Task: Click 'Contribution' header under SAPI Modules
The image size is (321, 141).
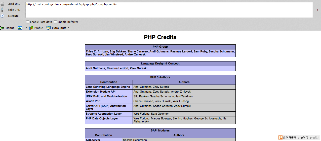Action: [103, 135]
